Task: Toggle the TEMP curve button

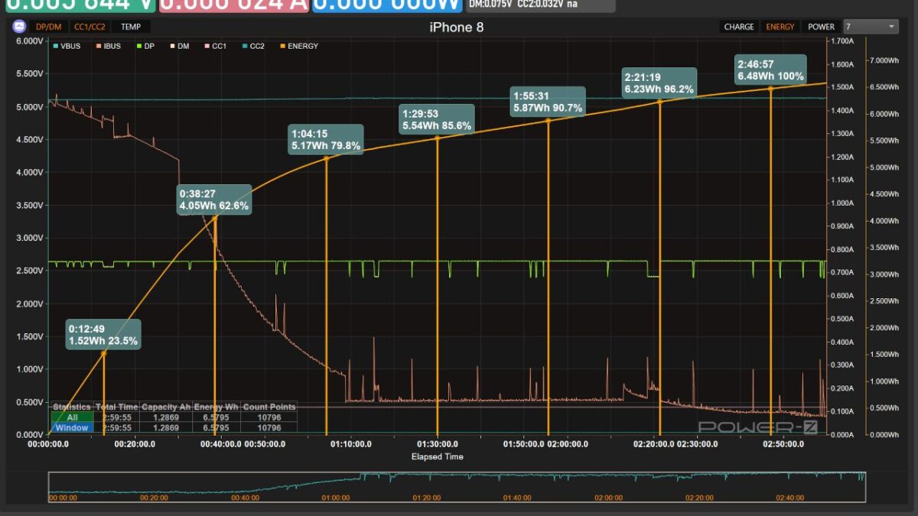Action: tap(131, 27)
